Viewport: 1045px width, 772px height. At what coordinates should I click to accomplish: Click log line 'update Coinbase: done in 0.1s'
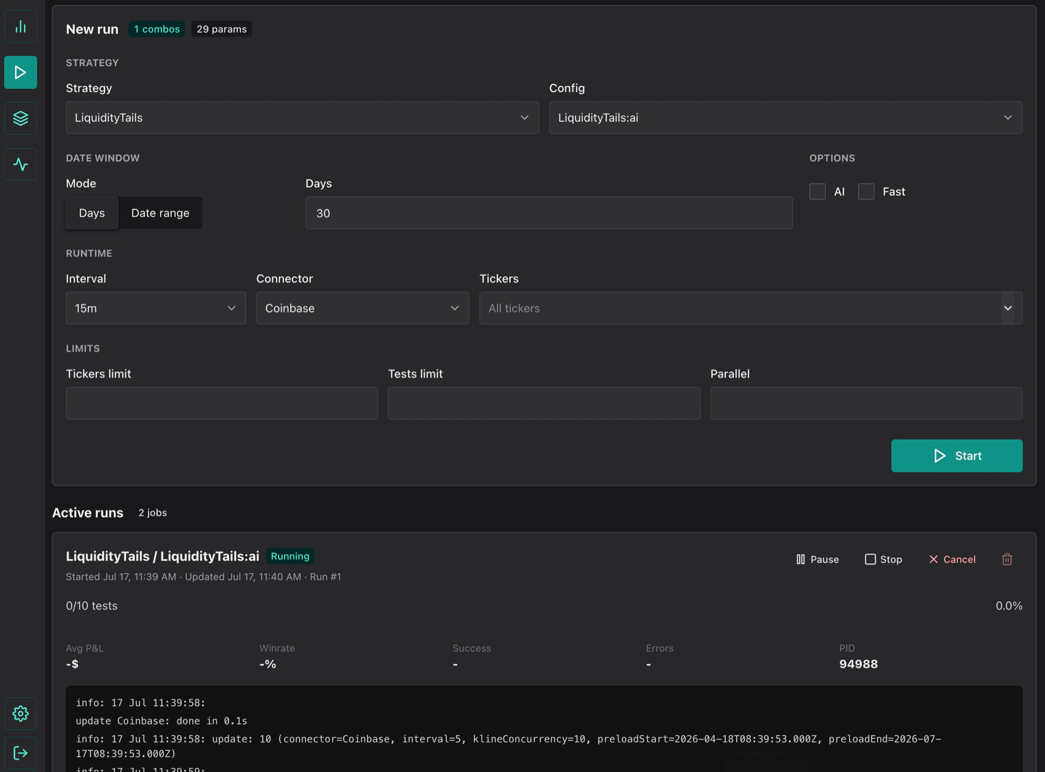pos(161,721)
